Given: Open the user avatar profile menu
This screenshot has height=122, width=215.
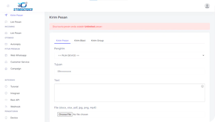Looking at the screenshot, I should point(207,6).
